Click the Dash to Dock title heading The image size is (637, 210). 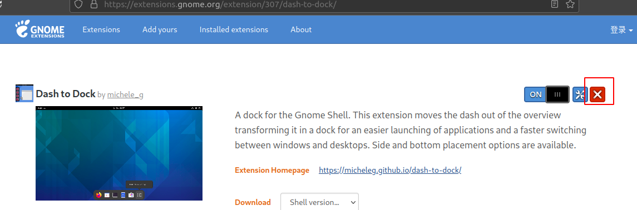pyautogui.click(x=66, y=94)
